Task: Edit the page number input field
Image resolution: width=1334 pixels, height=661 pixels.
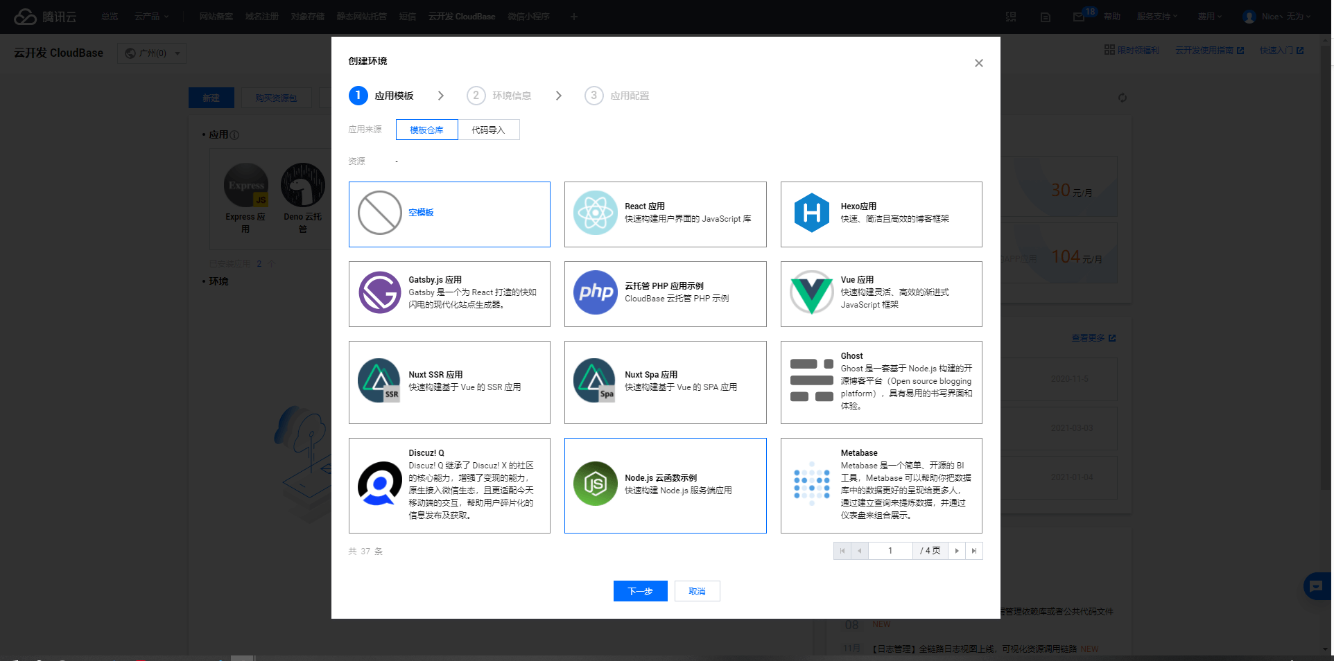Action: coord(890,551)
